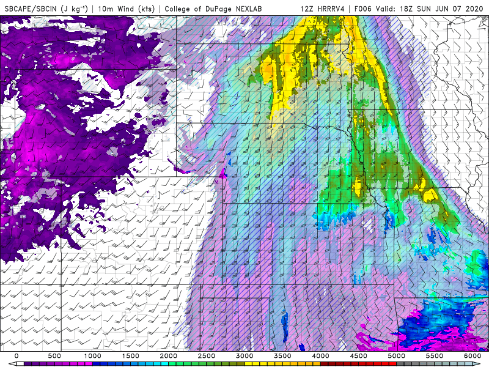Click the 'College of DuPage NEXLAB' header text
This screenshot has height=367, width=489.
[213, 9]
